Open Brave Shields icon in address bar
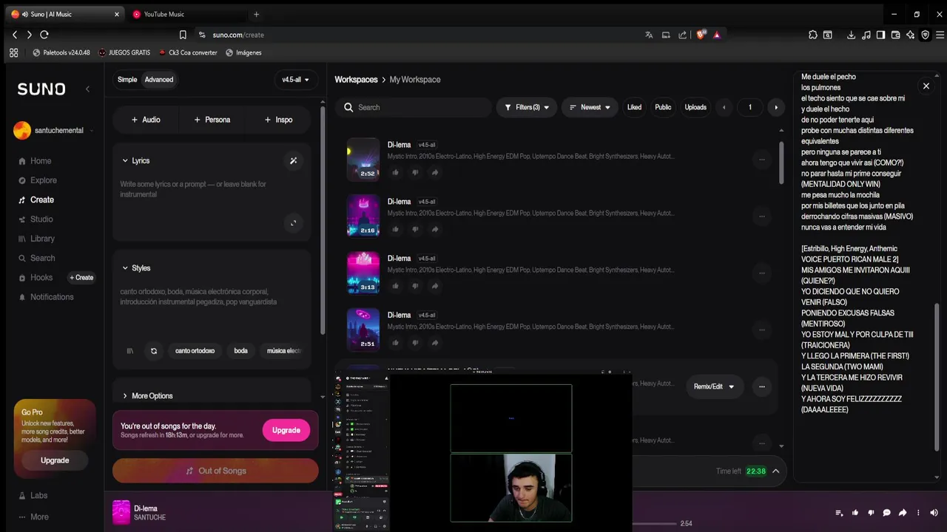Image resolution: width=947 pixels, height=532 pixels. (x=701, y=35)
